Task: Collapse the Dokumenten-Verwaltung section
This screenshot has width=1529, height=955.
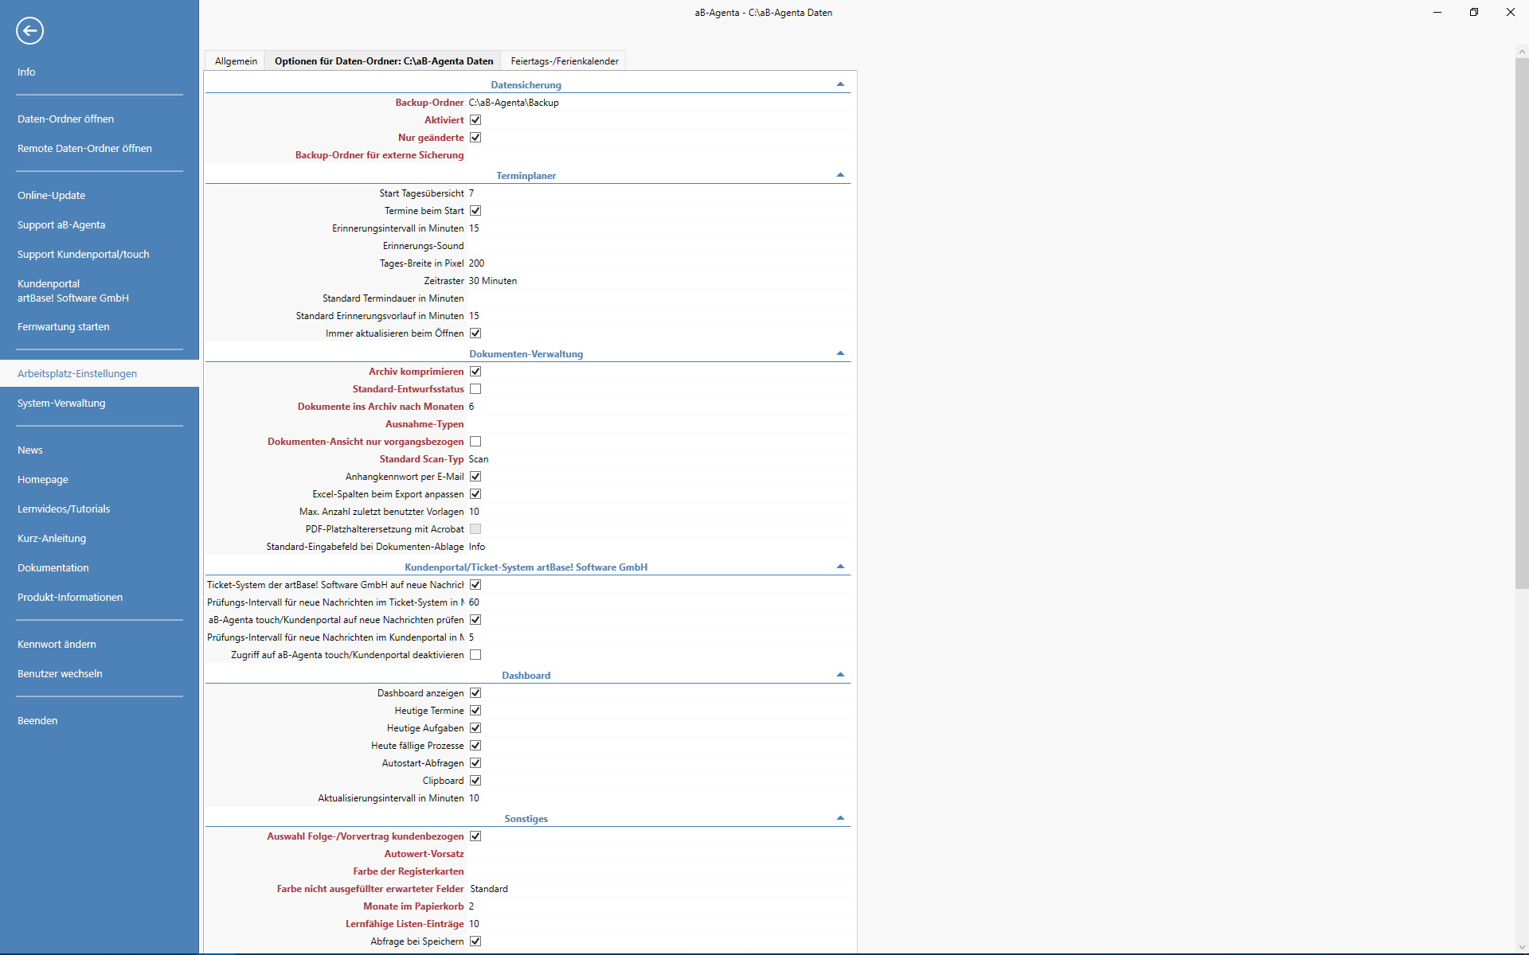Action: click(840, 353)
